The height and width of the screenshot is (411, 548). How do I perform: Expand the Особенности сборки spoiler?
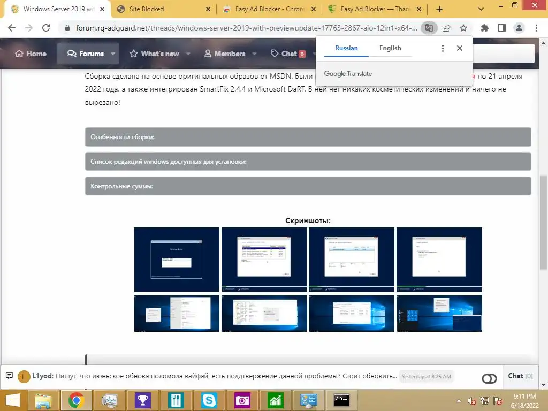point(308,137)
